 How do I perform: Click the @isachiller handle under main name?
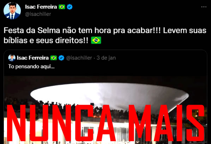[38, 14]
